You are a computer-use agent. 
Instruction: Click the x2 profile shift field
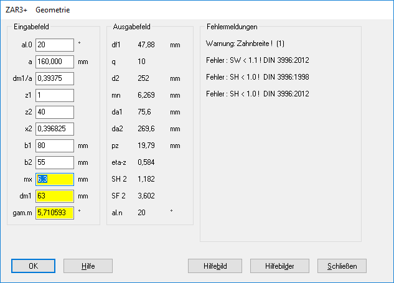click(55, 129)
